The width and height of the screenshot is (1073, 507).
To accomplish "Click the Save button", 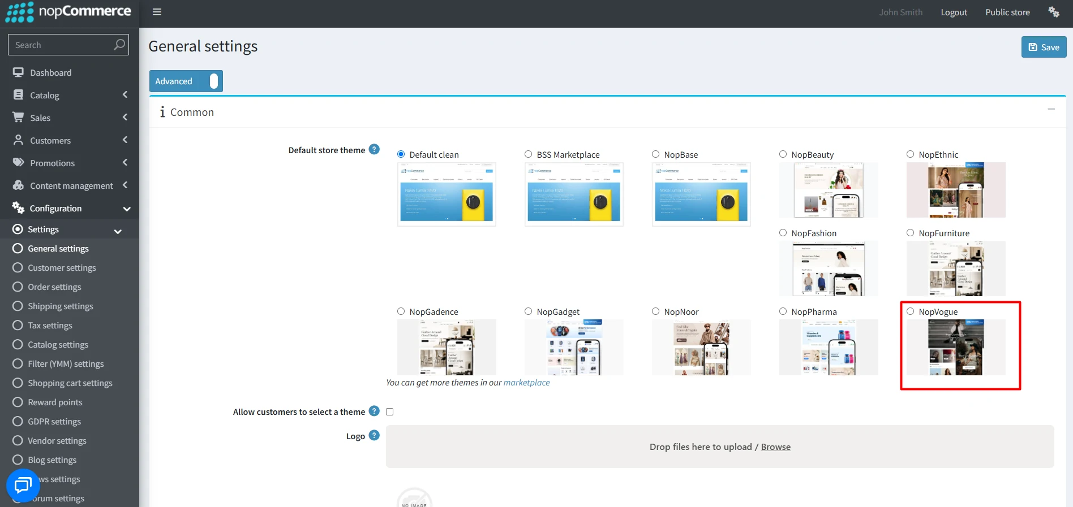I will click(x=1044, y=47).
